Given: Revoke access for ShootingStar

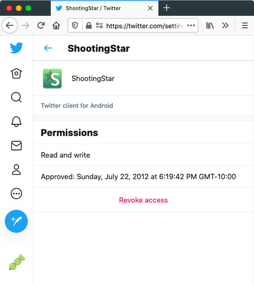Looking at the screenshot, I should tap(143, 200).
